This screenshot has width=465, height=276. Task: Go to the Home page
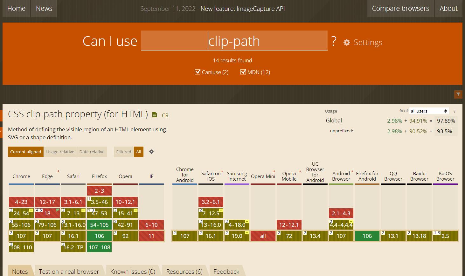click(x=16, y=9)
